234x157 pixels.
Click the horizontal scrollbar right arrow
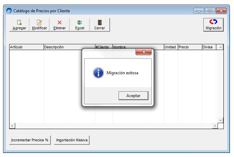pyautogui.click(x=215, y=126)
